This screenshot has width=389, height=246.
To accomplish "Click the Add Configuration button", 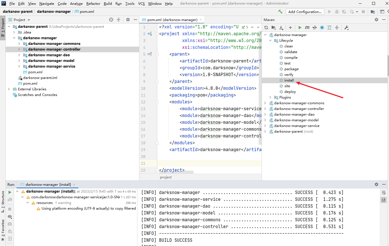I will [x=305, y=12].
